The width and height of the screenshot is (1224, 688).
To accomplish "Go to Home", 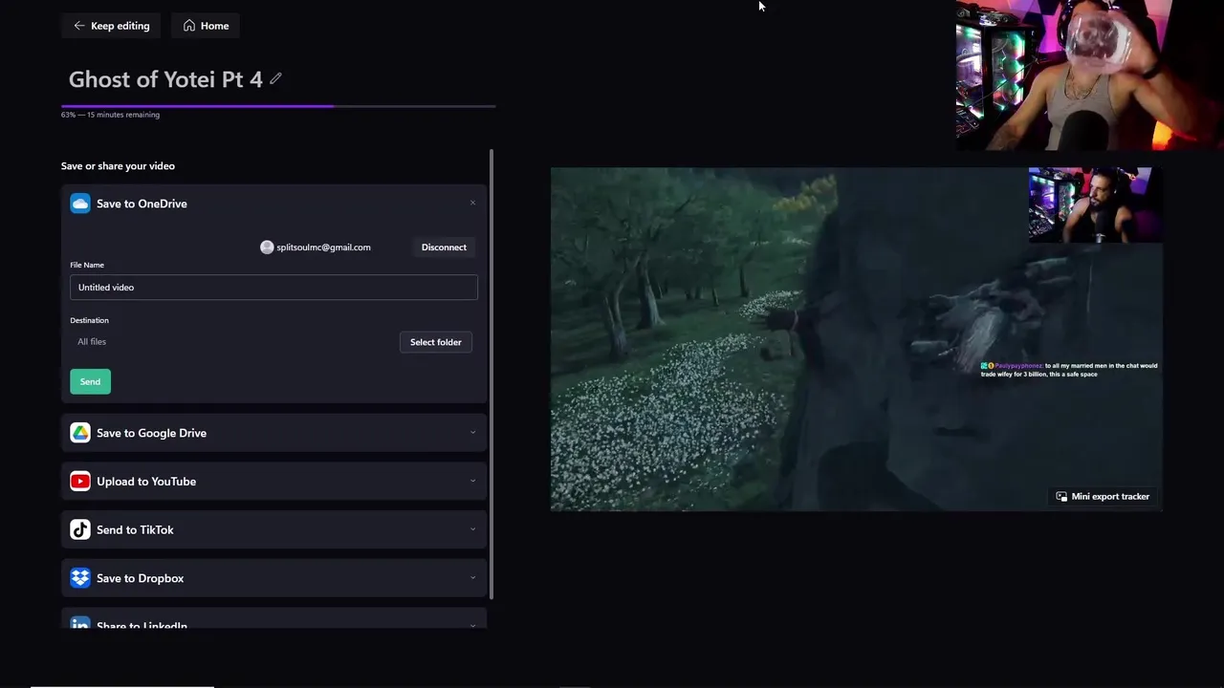I will [206, 26].
